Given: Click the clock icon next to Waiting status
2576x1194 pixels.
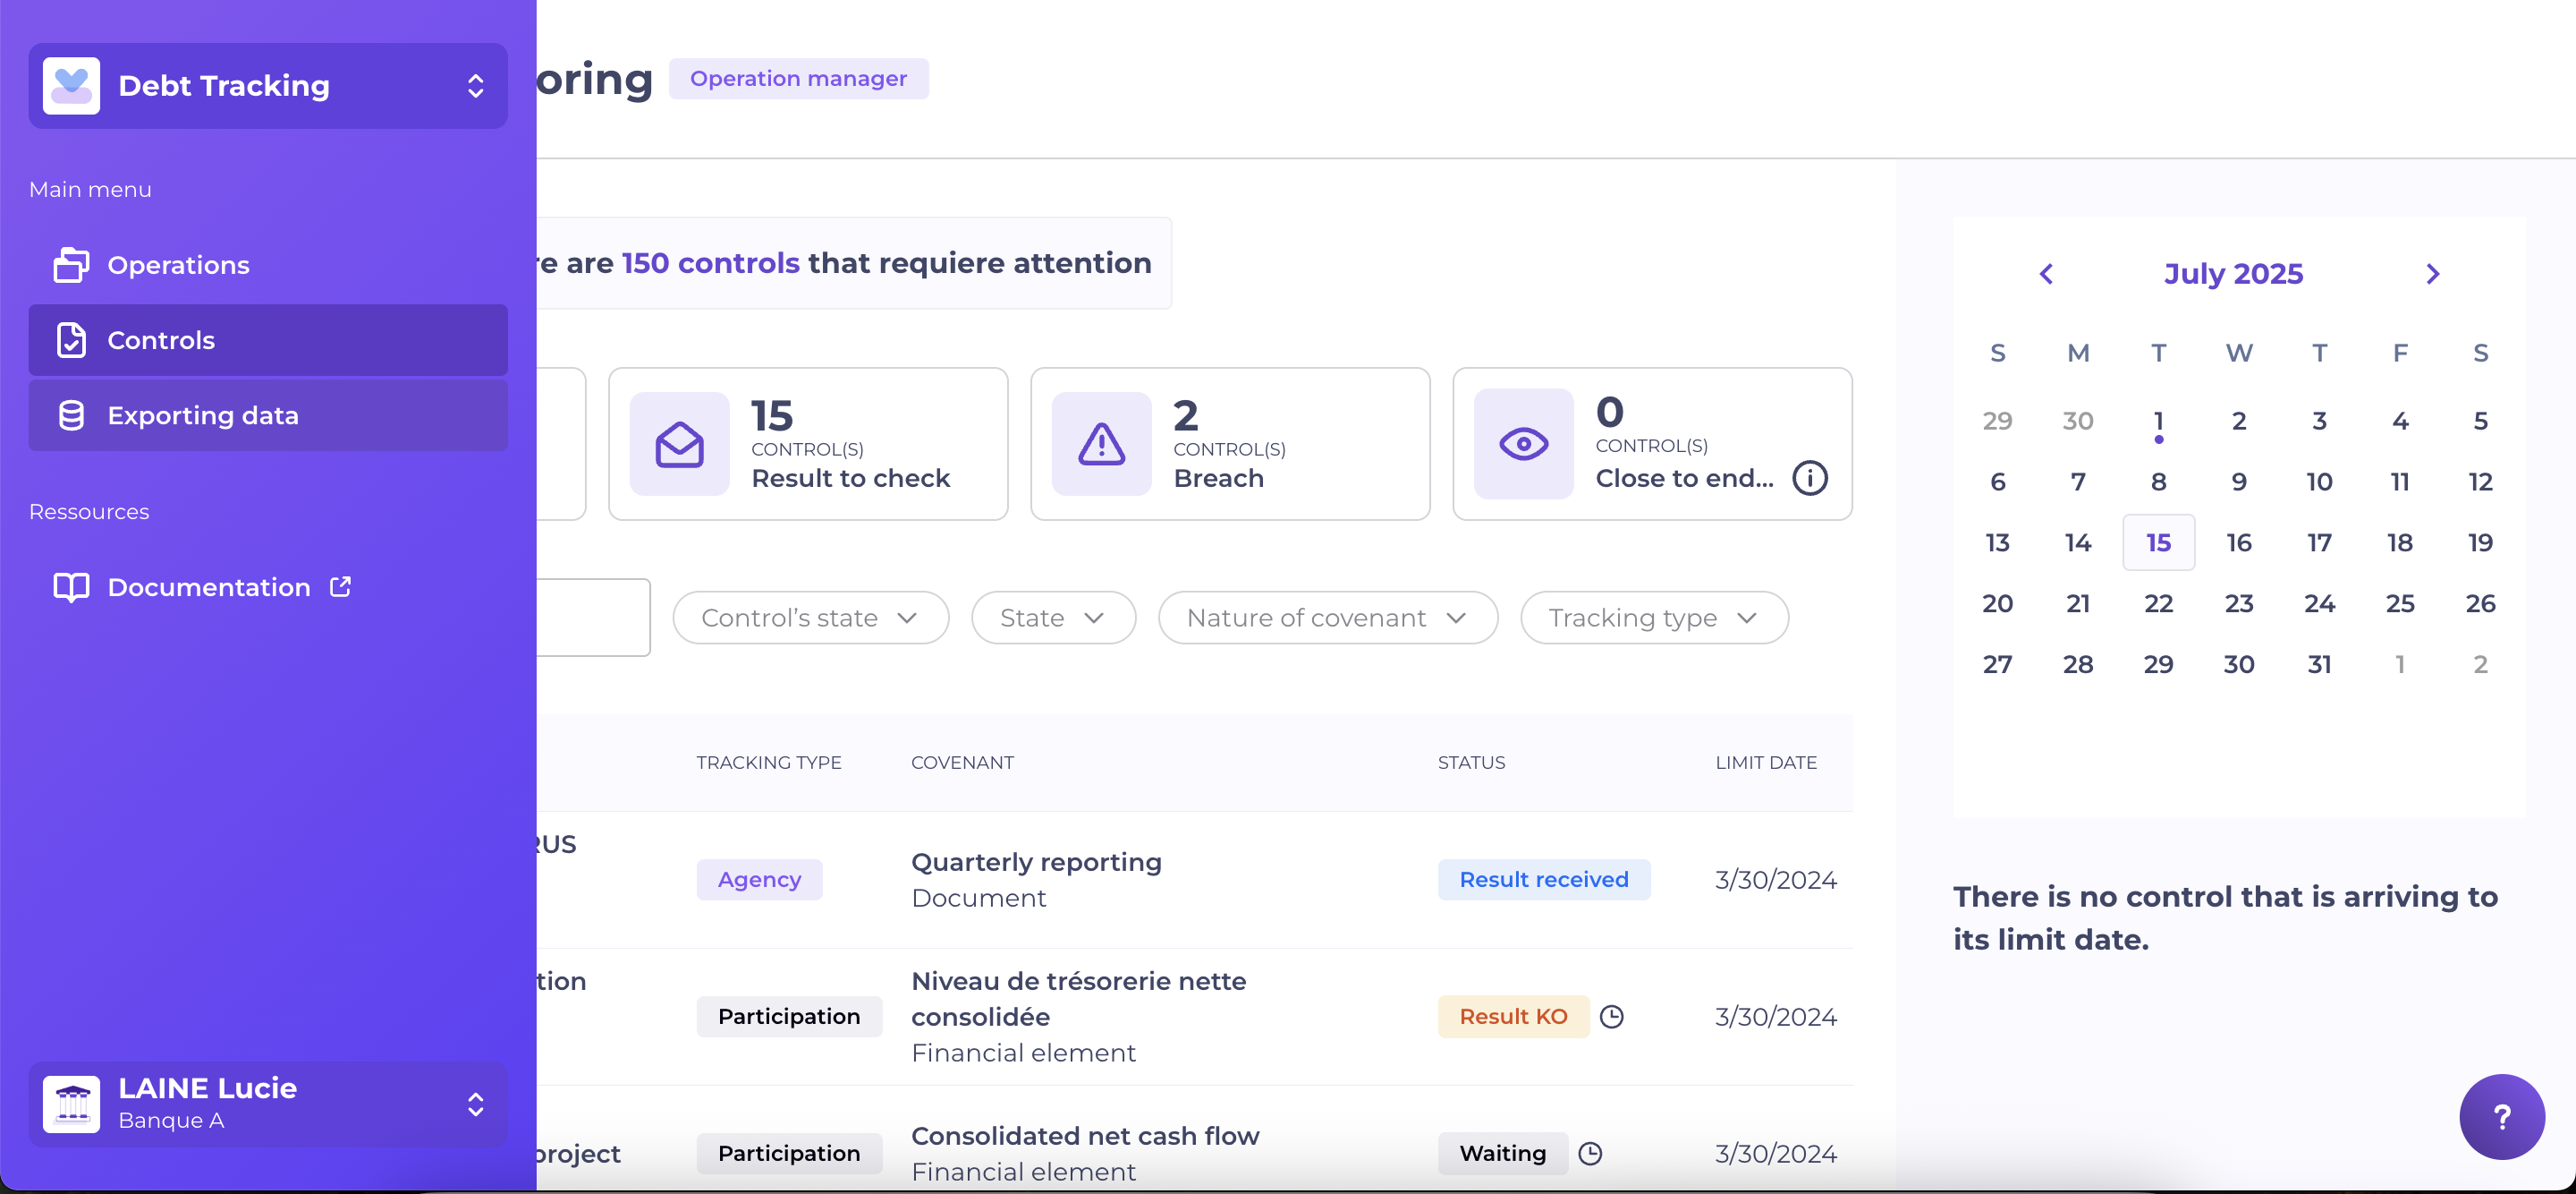Looking at the screenshot, I should pyautogui.click(x=1590, y=1154).
